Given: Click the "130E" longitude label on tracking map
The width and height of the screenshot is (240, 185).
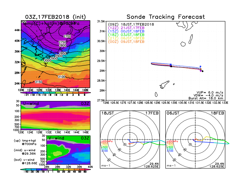Looking at the screenshot, I should pos(174,103).
